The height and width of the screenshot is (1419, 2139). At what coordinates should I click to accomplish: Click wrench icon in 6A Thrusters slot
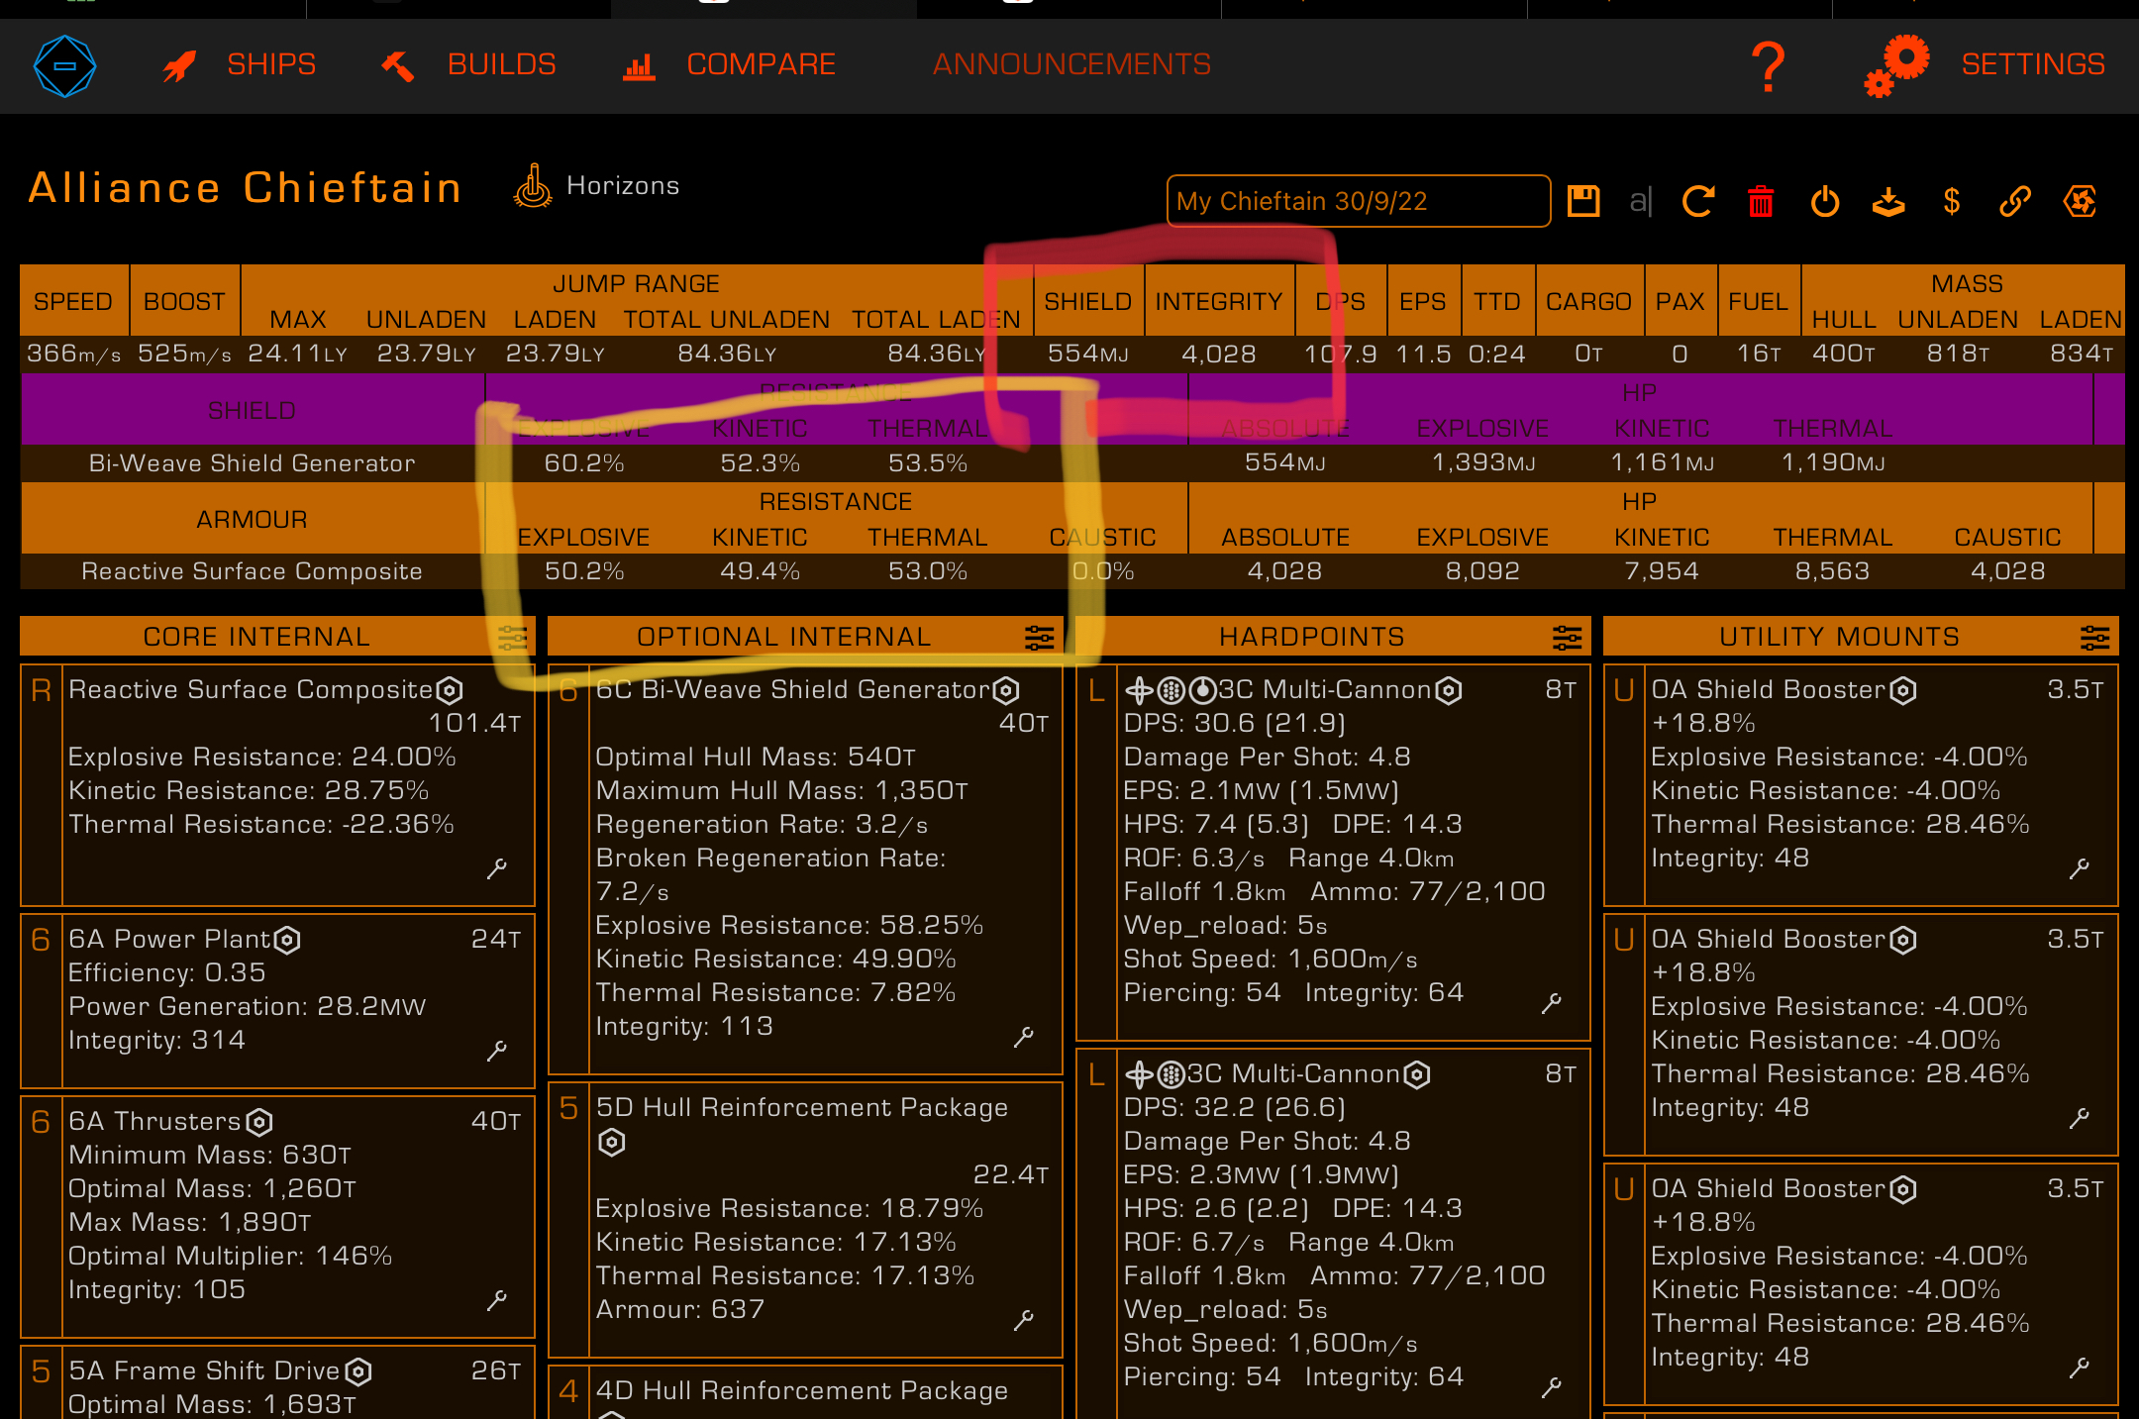[497, 1300]
